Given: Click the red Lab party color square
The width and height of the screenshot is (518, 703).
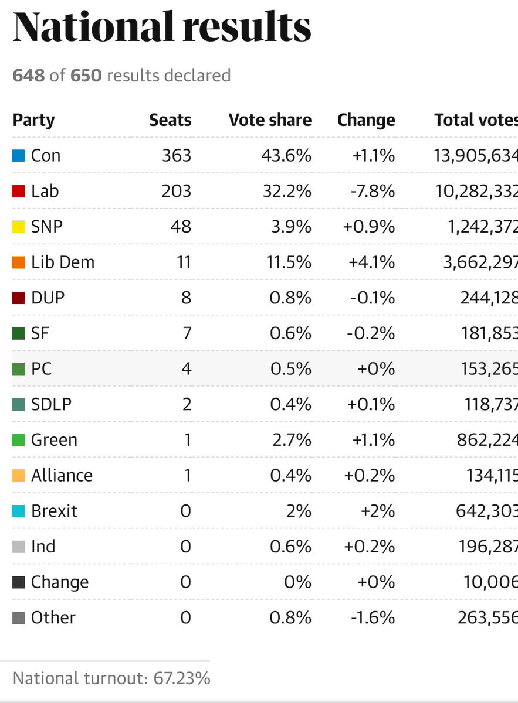Looking at the screenshot, I should coord(19,192).
